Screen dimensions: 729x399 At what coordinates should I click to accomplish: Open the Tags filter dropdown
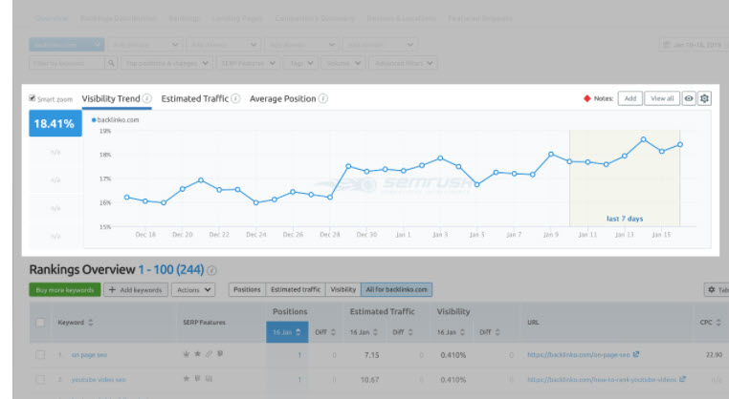(300, 63)
